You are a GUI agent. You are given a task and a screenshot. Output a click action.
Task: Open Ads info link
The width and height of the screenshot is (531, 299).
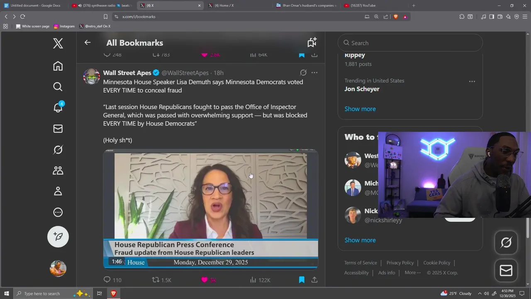(387, 272)
